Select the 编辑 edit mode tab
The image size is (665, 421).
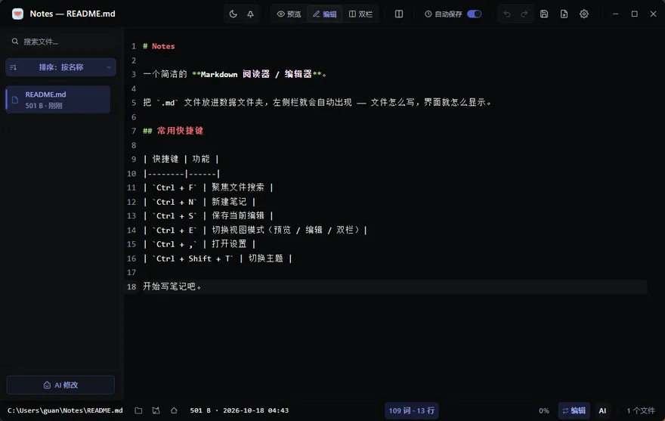coord(324,14)
